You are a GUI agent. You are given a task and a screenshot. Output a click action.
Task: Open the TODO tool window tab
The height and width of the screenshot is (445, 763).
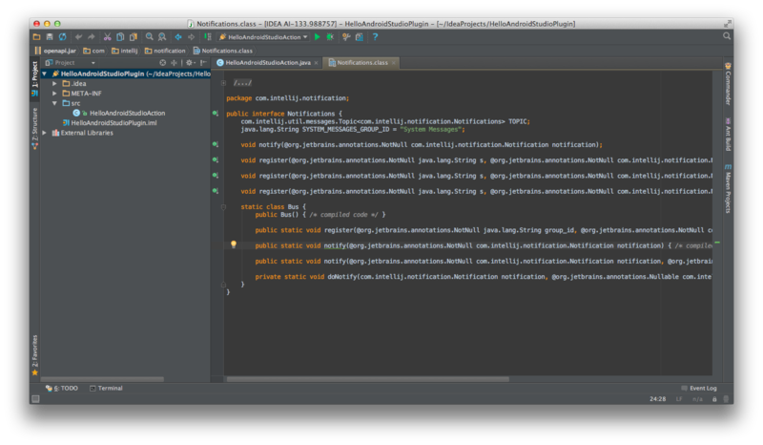click(x=62, y=388)
